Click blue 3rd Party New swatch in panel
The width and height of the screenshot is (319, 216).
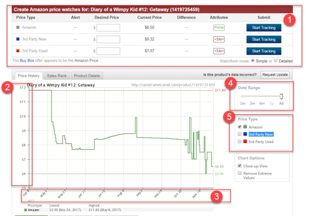pyautogui.click(x=245, y=134)
